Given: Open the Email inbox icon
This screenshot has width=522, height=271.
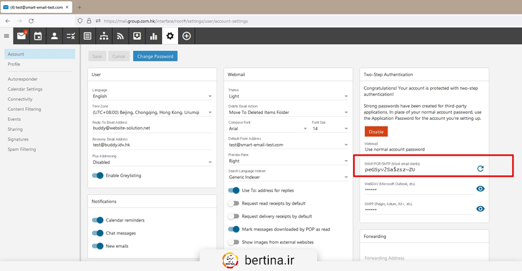Looking at the screenshot, I should point(22,36).
